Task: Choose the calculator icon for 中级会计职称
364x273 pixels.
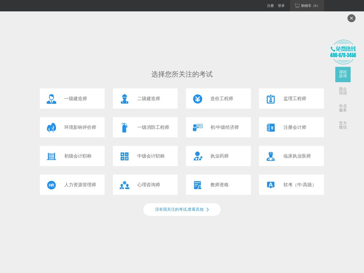Action: point(125,156)
